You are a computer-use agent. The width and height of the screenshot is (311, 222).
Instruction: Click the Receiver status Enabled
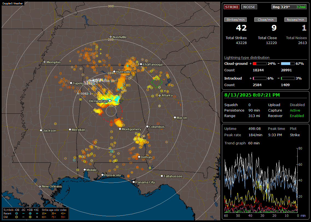[x=297, y=116]
